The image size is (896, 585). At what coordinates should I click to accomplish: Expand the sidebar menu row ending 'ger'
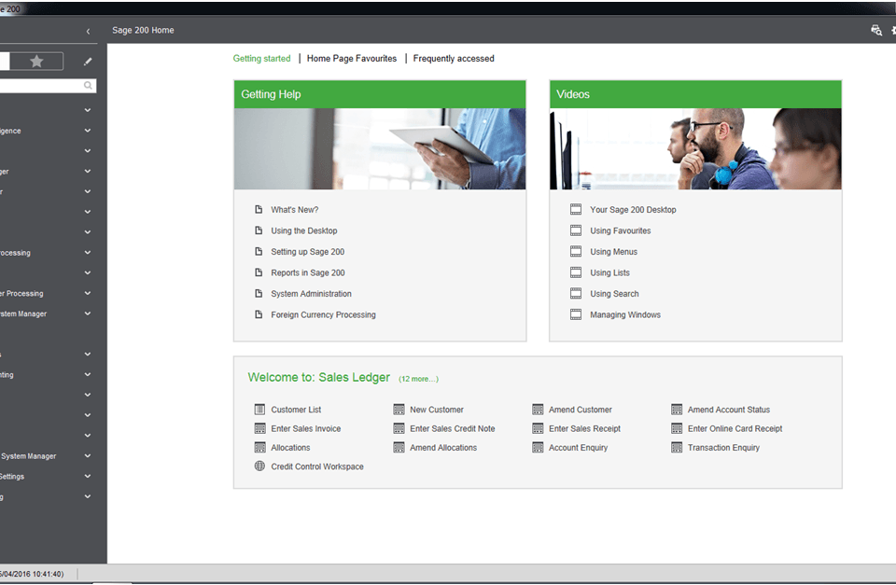click(x=88, y=171)
